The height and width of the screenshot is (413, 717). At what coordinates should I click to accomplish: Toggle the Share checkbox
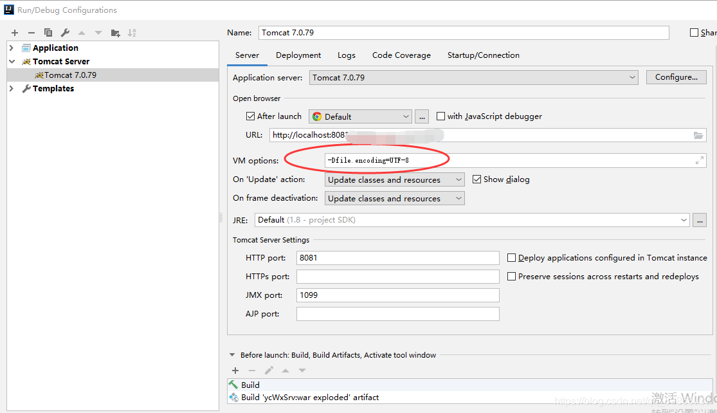click(694, 32)
